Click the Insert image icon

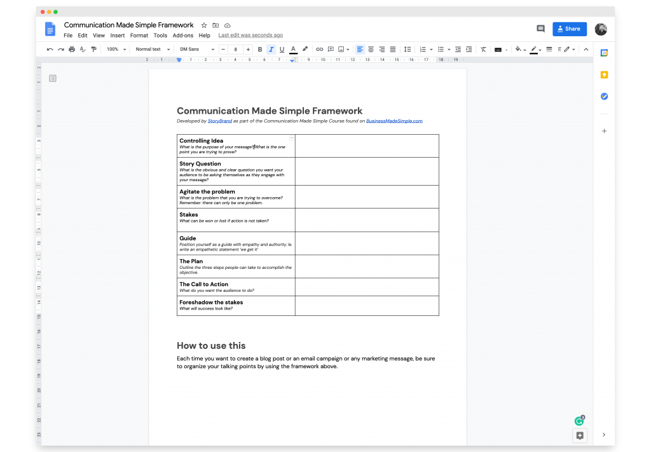coord(341,50)
